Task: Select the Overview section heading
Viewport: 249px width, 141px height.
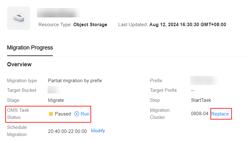Action: point(19,64)
